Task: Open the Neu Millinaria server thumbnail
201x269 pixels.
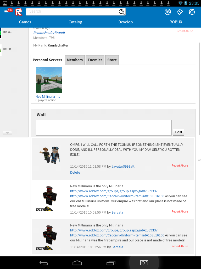Action: point(49,80)
